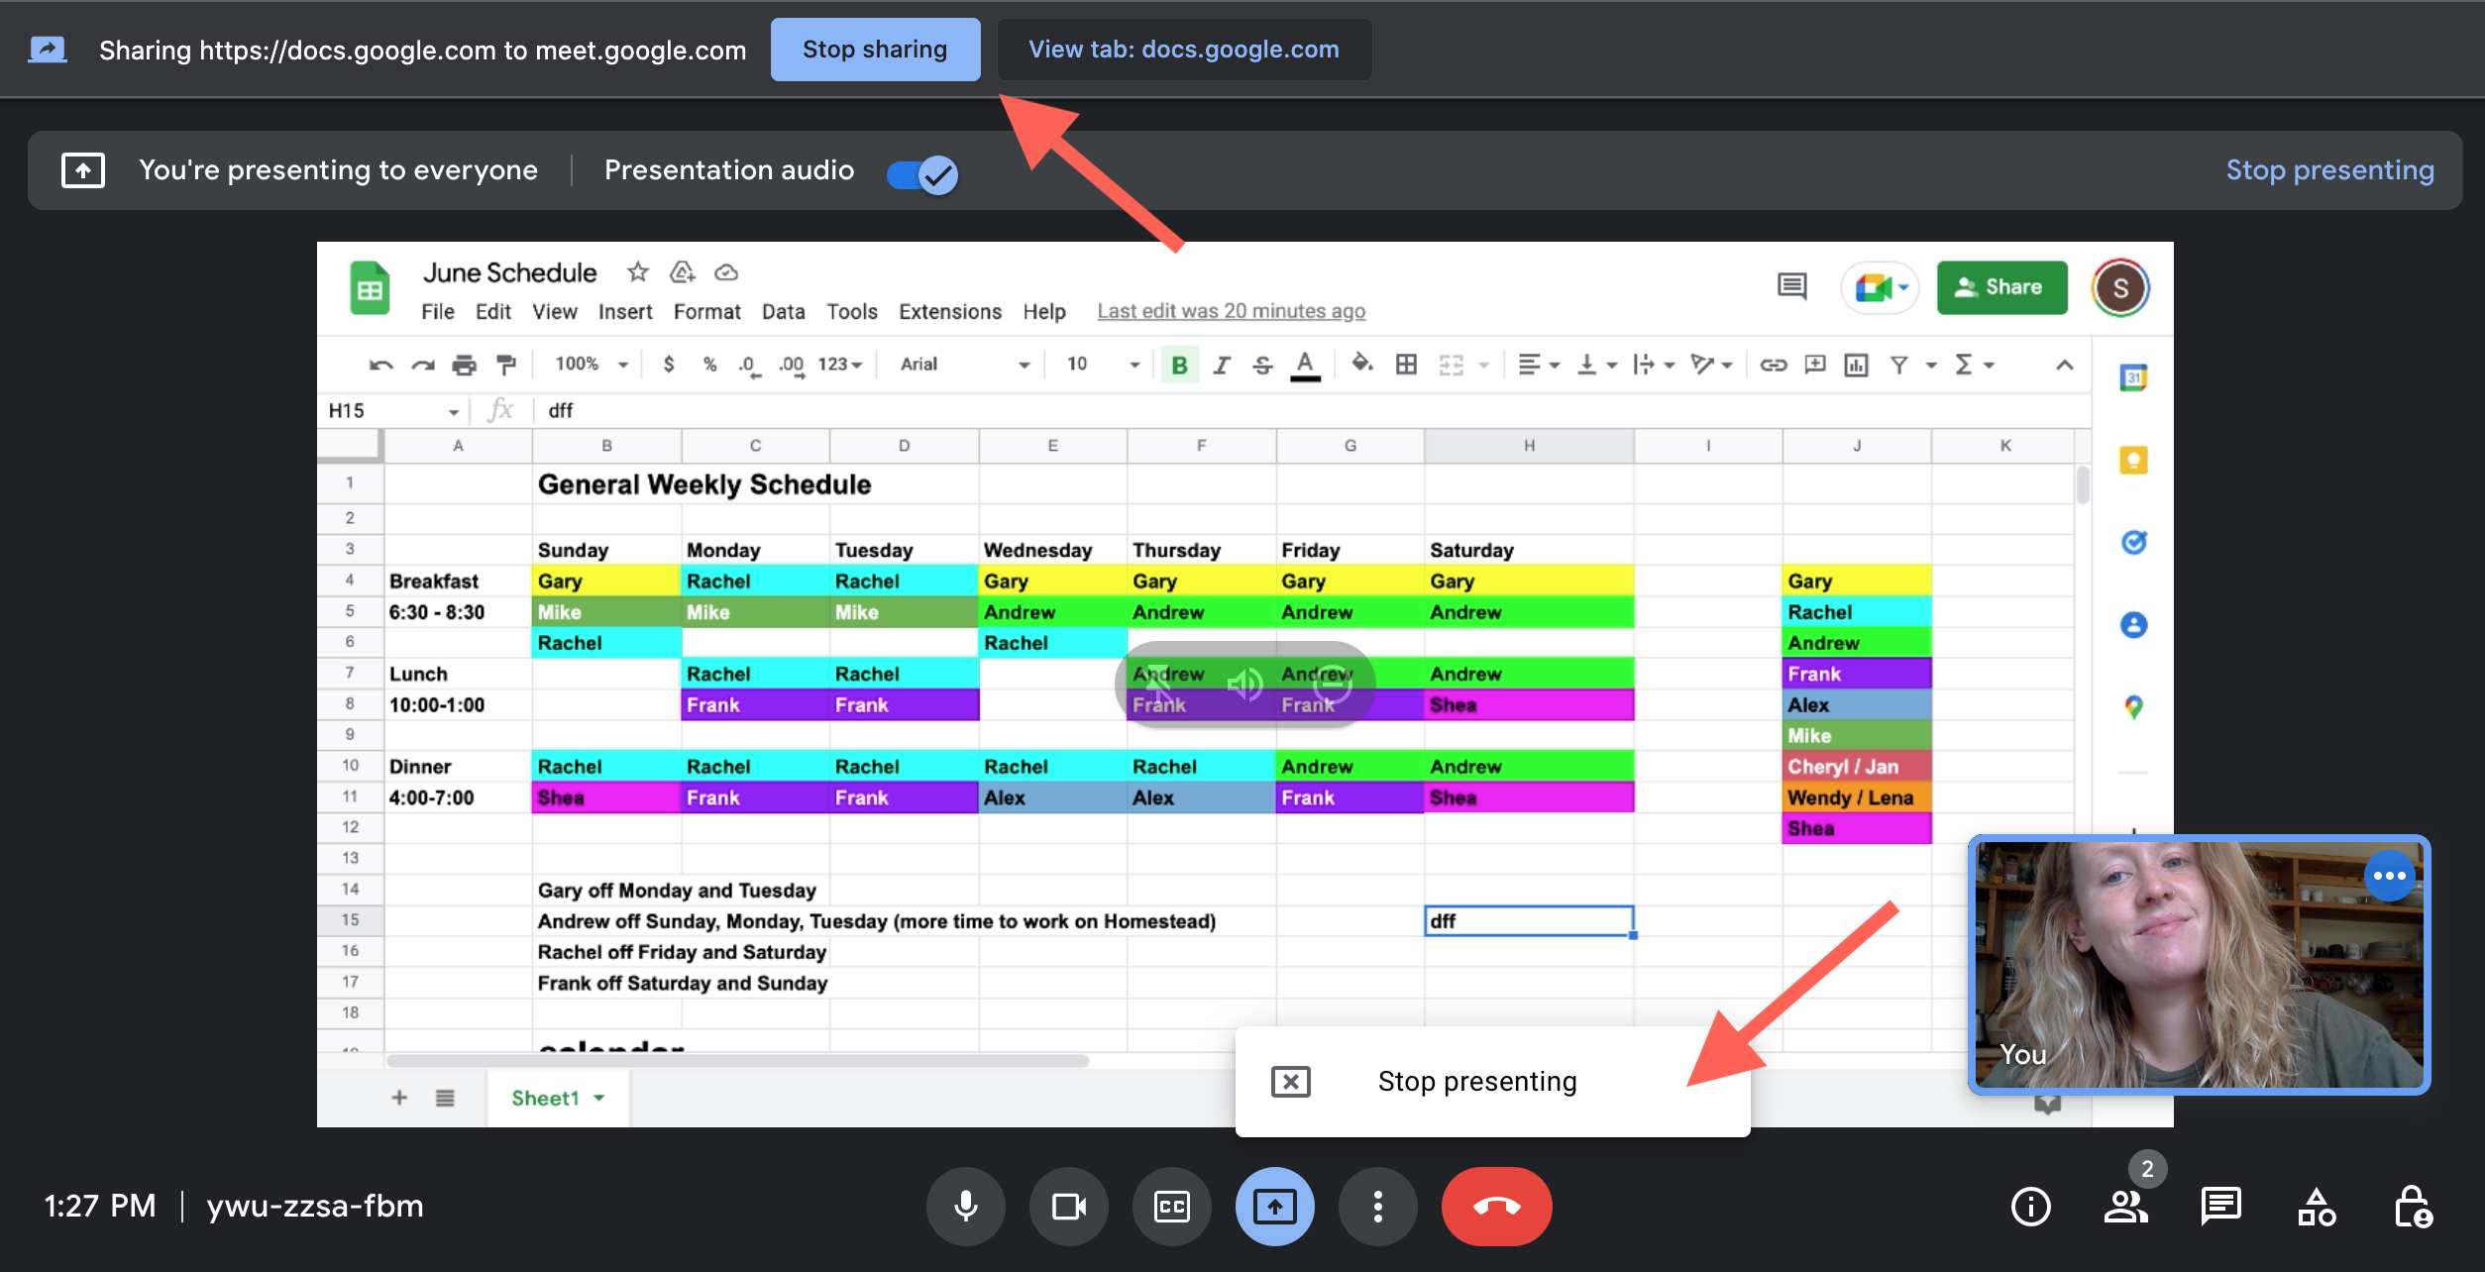Open the text color picker
Screen dimensions: 2485x1272
coord(1306,365)
